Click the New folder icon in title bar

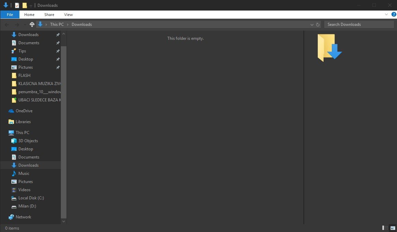[x=25, y=5]
